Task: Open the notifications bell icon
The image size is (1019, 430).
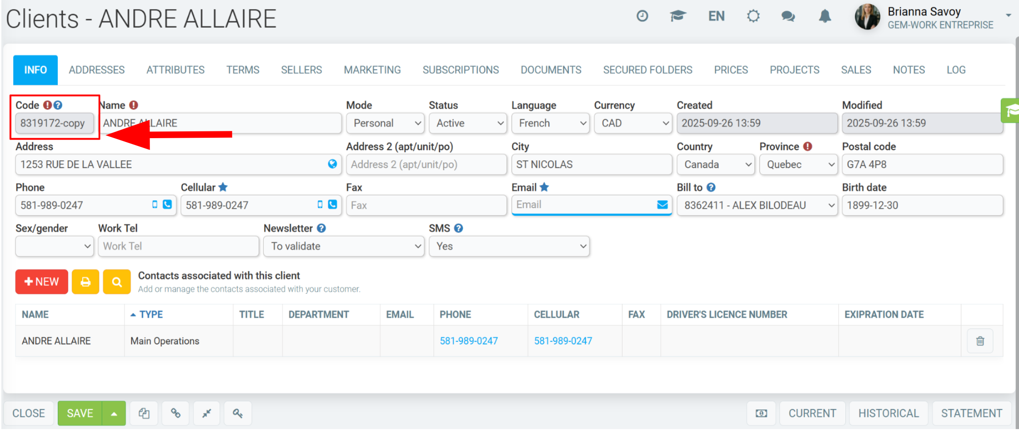Action: 825,16
